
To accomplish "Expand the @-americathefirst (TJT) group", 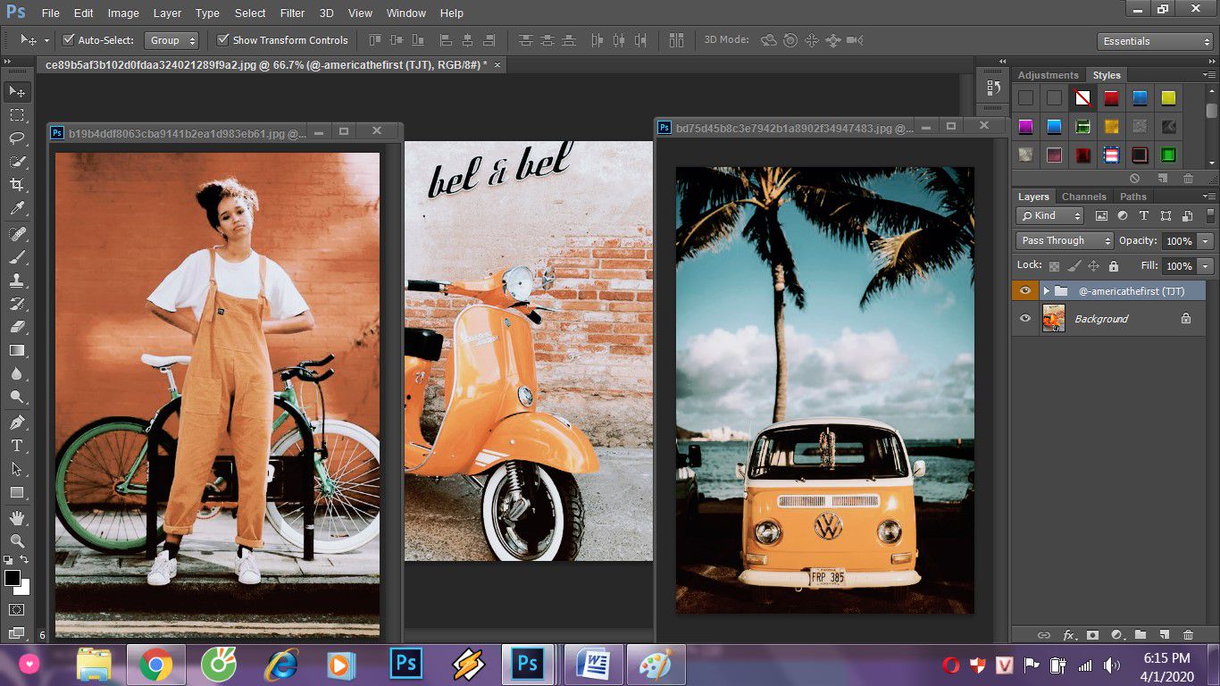I will click(1046, 291).
